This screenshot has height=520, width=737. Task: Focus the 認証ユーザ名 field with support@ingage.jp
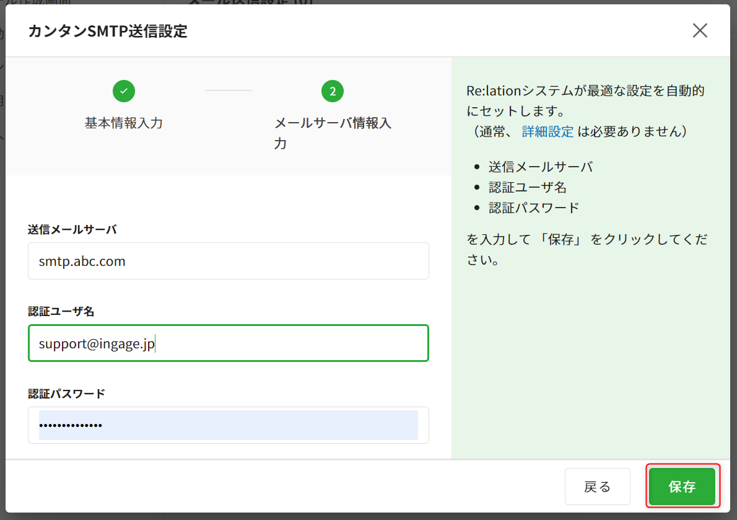tap(228, 343)
